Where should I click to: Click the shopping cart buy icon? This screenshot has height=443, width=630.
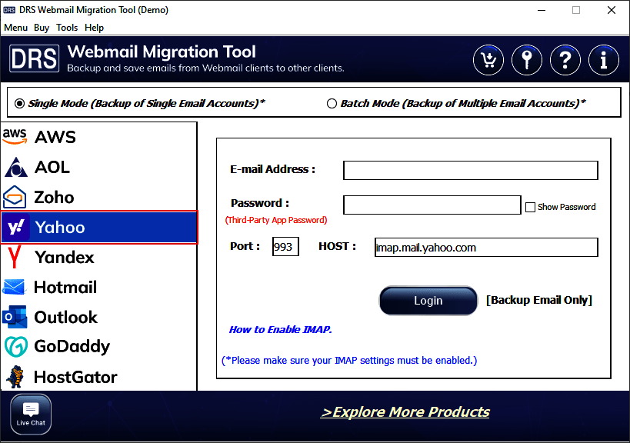488,59
